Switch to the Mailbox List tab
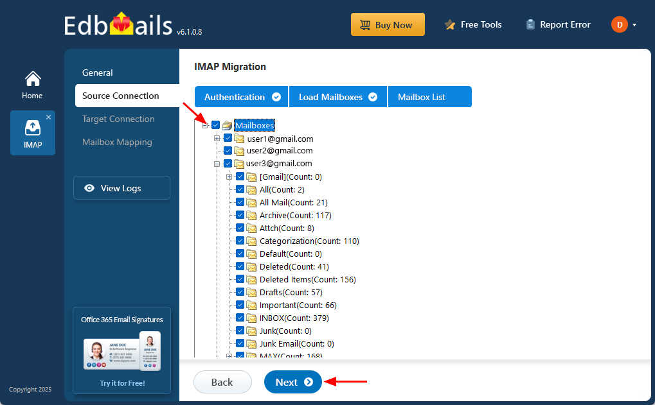 (430, 97)
